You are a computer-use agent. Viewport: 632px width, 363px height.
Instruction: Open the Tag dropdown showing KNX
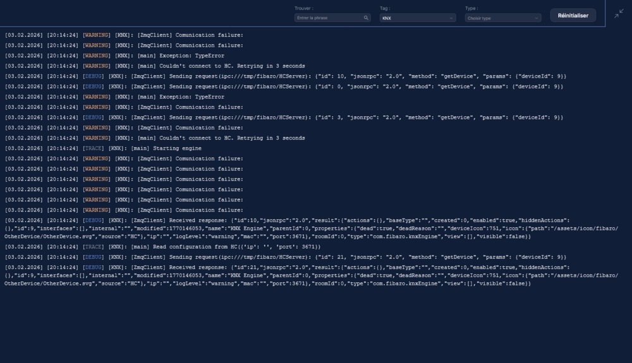coord(417,18)
